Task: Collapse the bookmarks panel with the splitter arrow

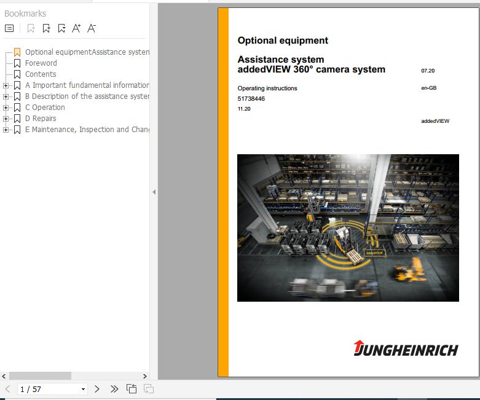Action: point(154,192)
